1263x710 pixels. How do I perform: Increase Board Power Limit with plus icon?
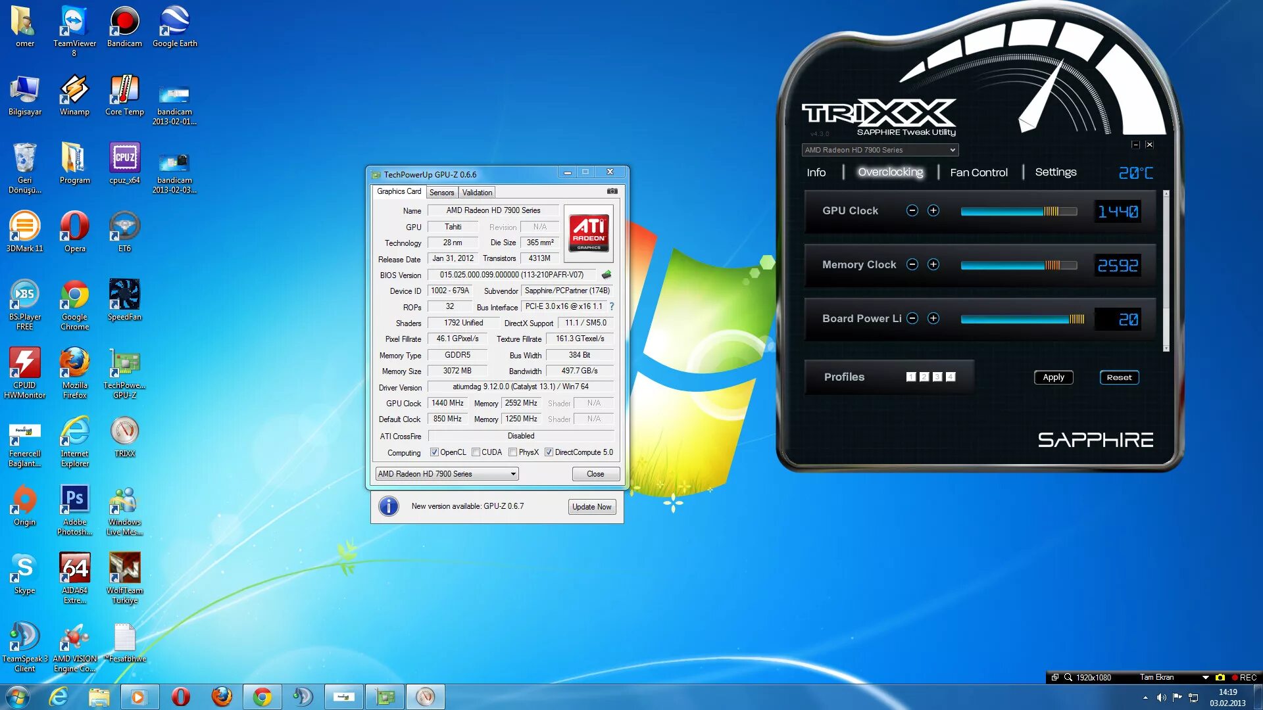point(933,318)
